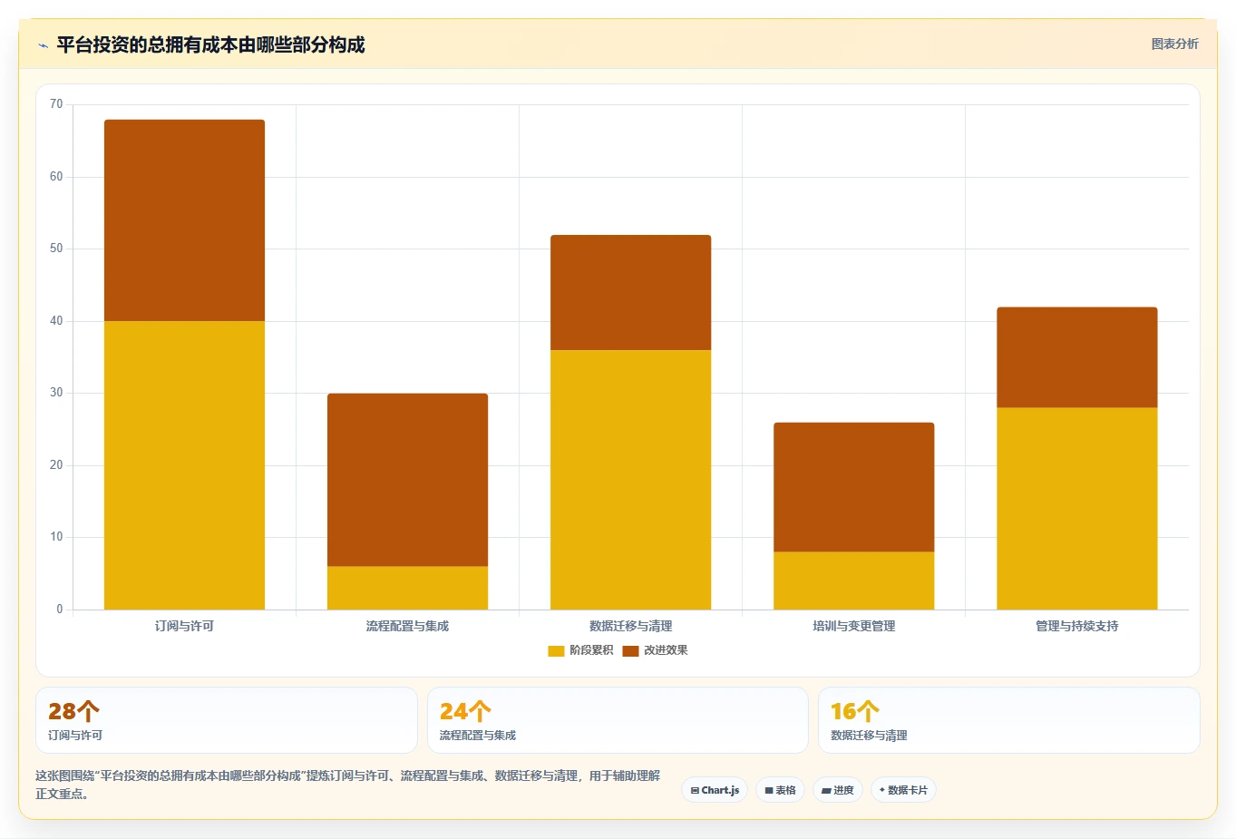
Task: Click the 改进效果 legend label
Action: click(x=666, y=650)
